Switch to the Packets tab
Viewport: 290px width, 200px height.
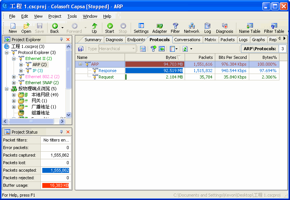pyautogui.click(x=227, y=40)
